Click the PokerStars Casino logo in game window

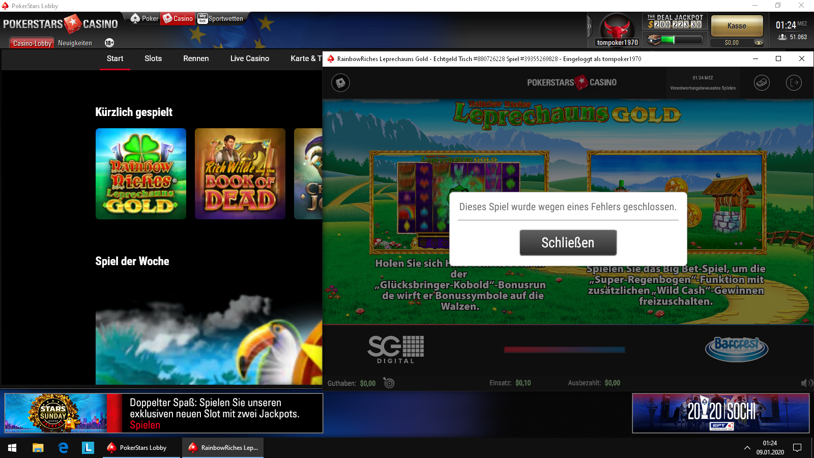(572, 82)
